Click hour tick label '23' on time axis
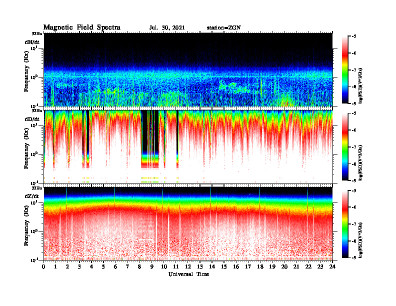396x306 pixels. click(x=320, y=266)
